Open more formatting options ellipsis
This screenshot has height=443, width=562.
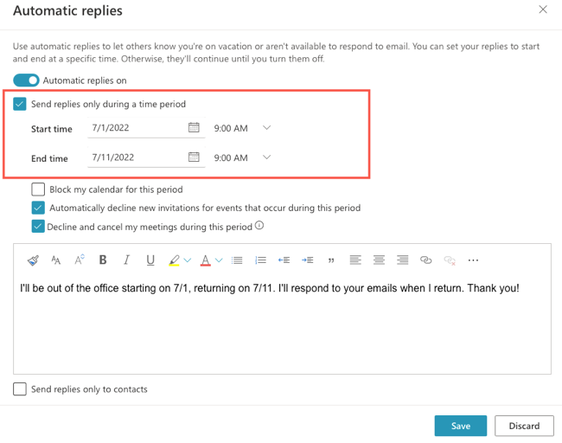[473, 260]
